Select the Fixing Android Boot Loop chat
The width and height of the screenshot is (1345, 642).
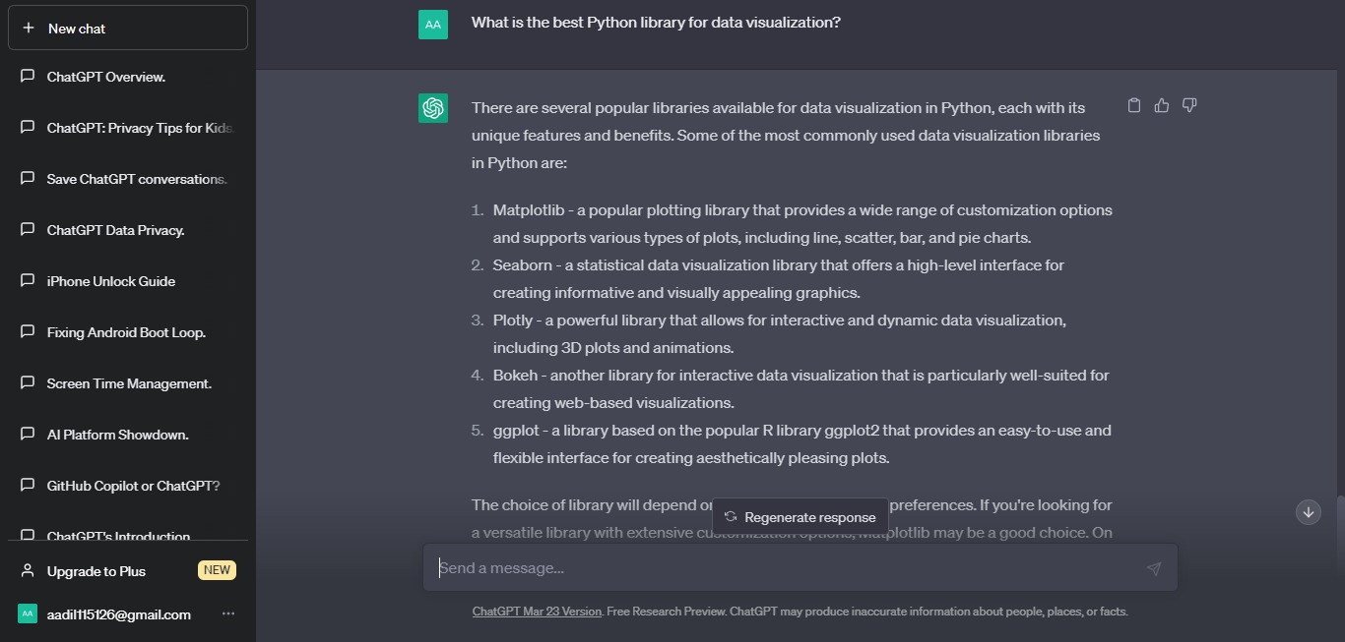pos(126,332)
